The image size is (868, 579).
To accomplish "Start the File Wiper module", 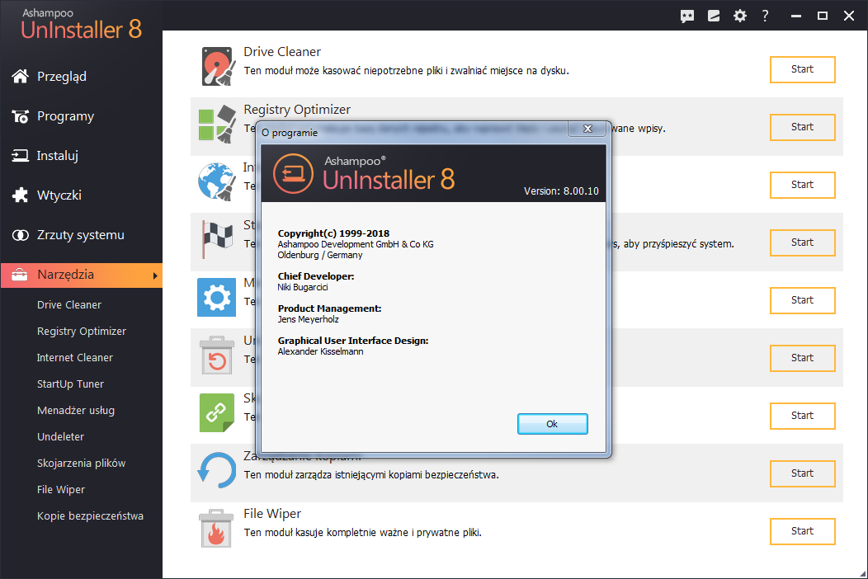I will pos(802,531).
